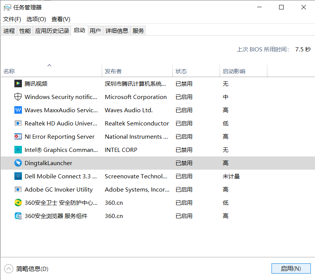Screen dimensions: 315x280
Task: Maximize the 任务管理器 window
Action: point(281,7)
